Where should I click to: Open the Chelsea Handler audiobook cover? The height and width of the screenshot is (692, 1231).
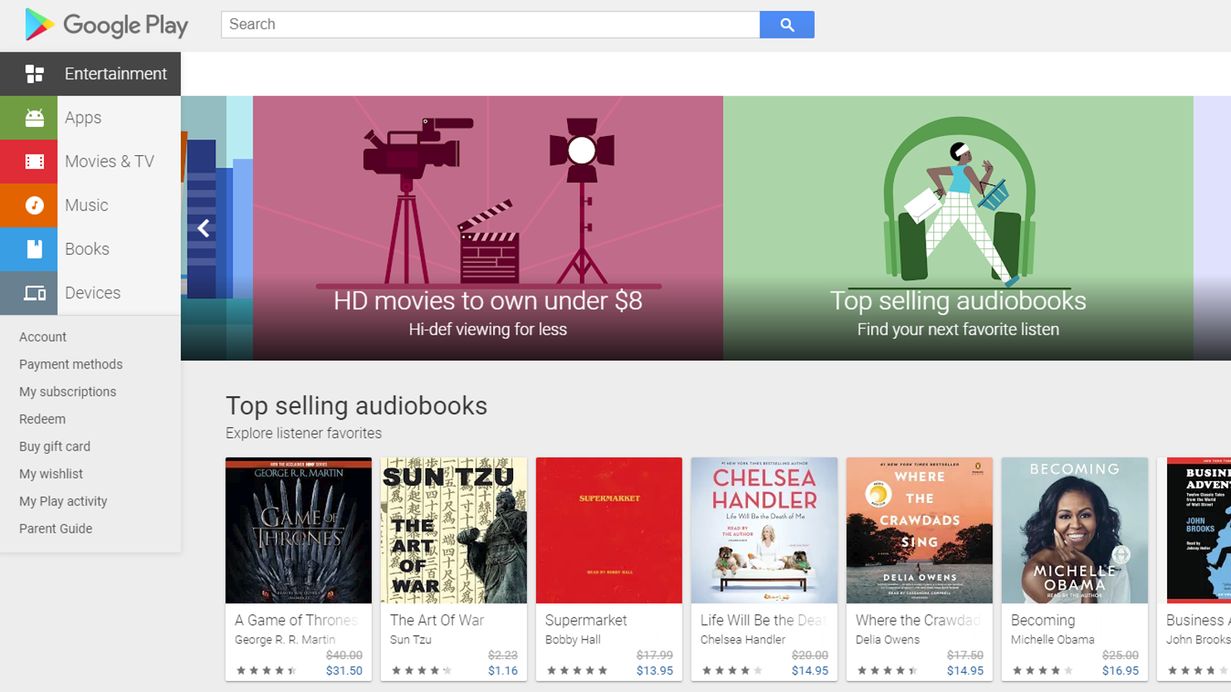pos(764,531)
